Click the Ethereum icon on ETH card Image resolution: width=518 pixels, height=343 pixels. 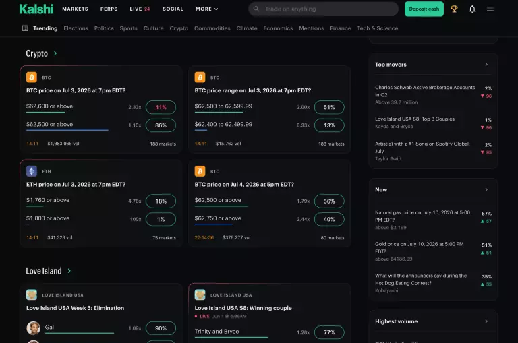point(32,171)
